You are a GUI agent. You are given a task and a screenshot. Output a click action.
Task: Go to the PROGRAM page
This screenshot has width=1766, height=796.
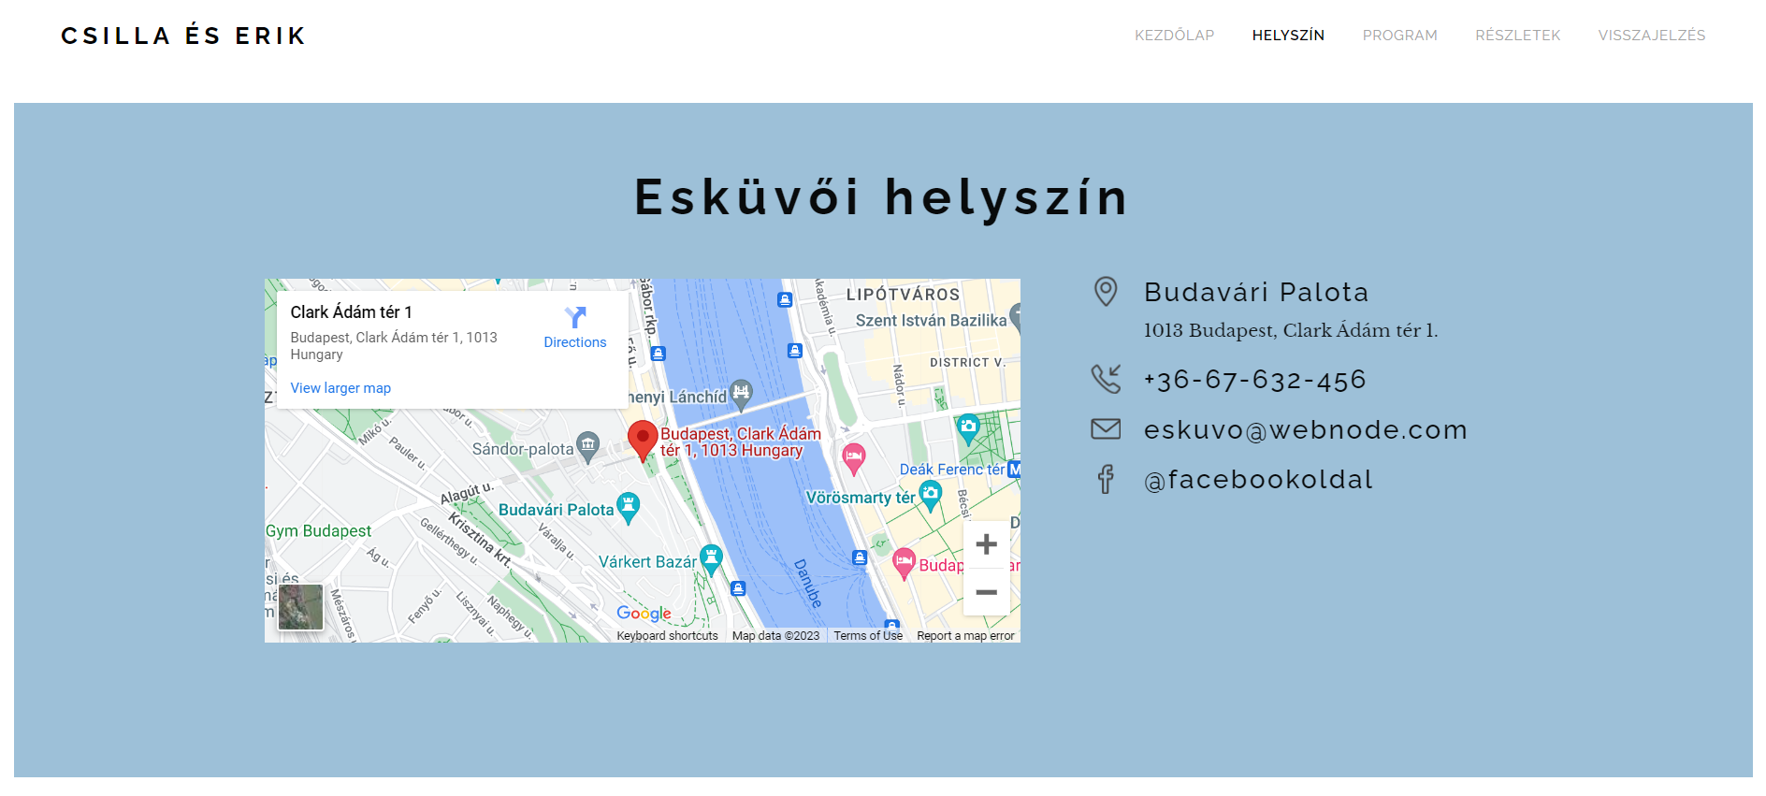pyautogui.click(x=1399, y=36)
